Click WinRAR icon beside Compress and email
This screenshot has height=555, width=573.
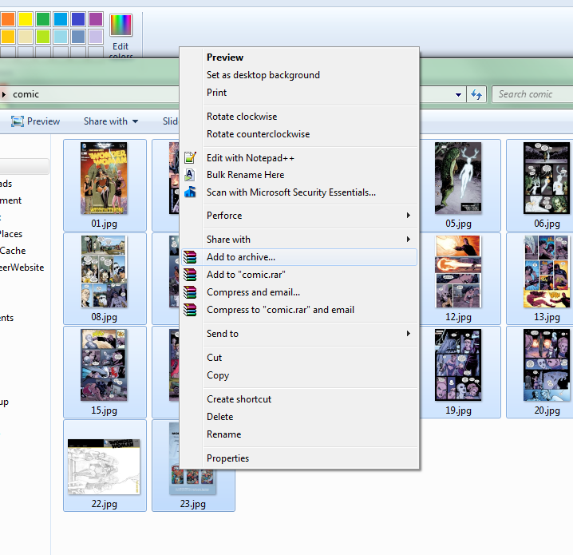pyautogui.click(x=190, y=292)
